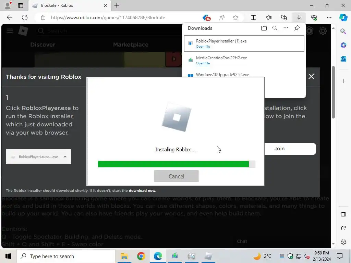This screenshot has width=351, height=263.
Task: Switch to Microsoft Edge in taskbar
Action: click(x=158, y=256)
